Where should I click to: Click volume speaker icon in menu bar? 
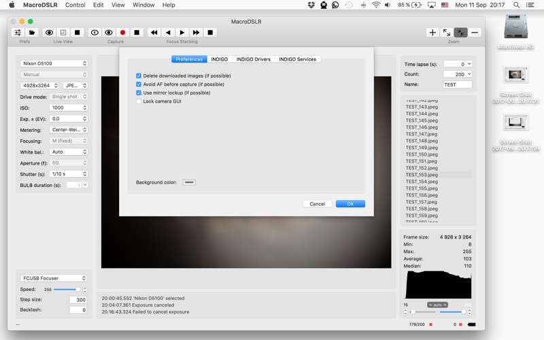(x=388, y=5)
